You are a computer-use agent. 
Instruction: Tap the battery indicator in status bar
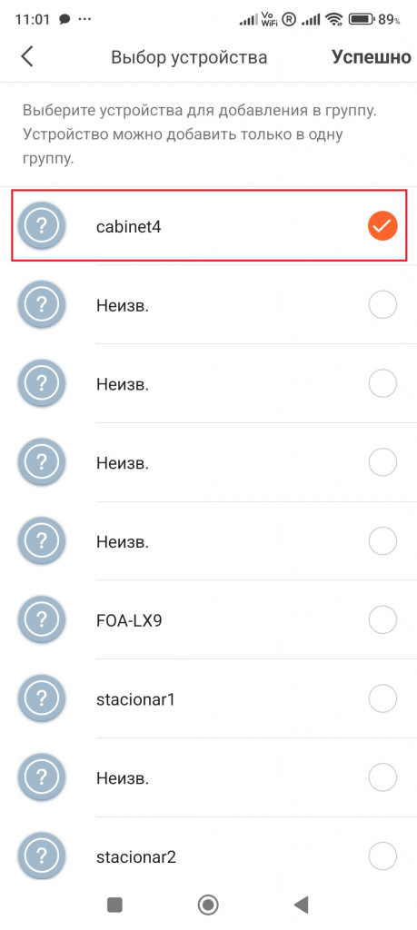(362, 20)
